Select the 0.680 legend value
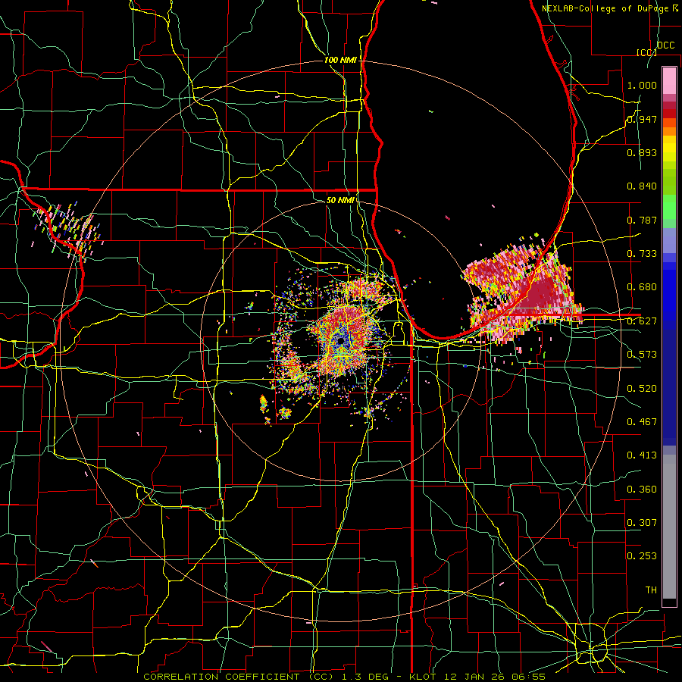682x682 pixels. pyautogui.click(x=642, y=287)
